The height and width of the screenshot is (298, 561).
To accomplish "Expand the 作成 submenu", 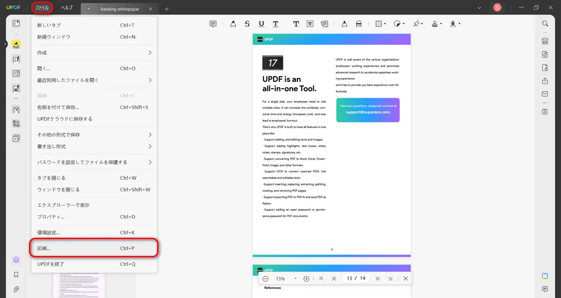I will pos(94,53).
